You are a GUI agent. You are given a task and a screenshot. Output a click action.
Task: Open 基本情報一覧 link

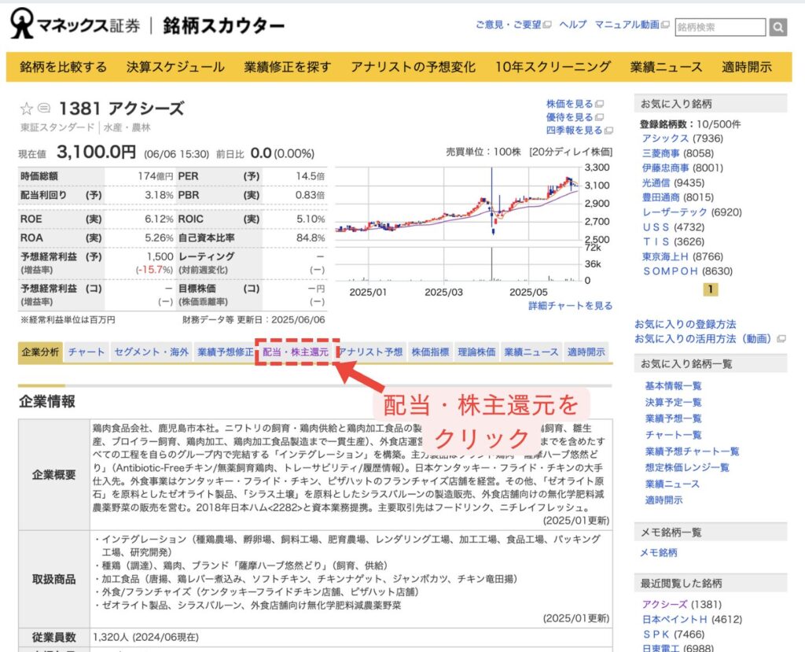coord(673,386)
